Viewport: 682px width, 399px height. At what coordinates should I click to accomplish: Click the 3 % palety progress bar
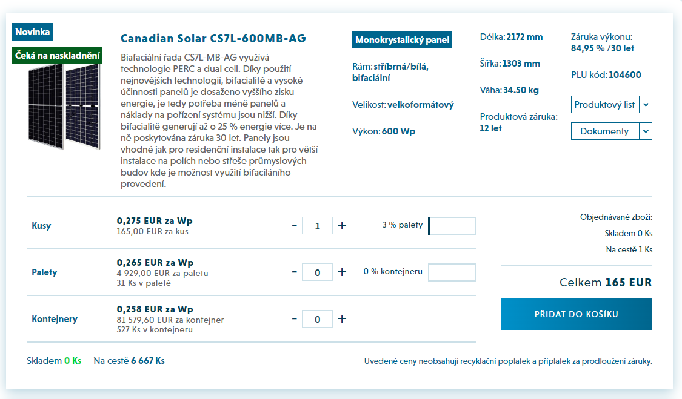click(452, 226)
